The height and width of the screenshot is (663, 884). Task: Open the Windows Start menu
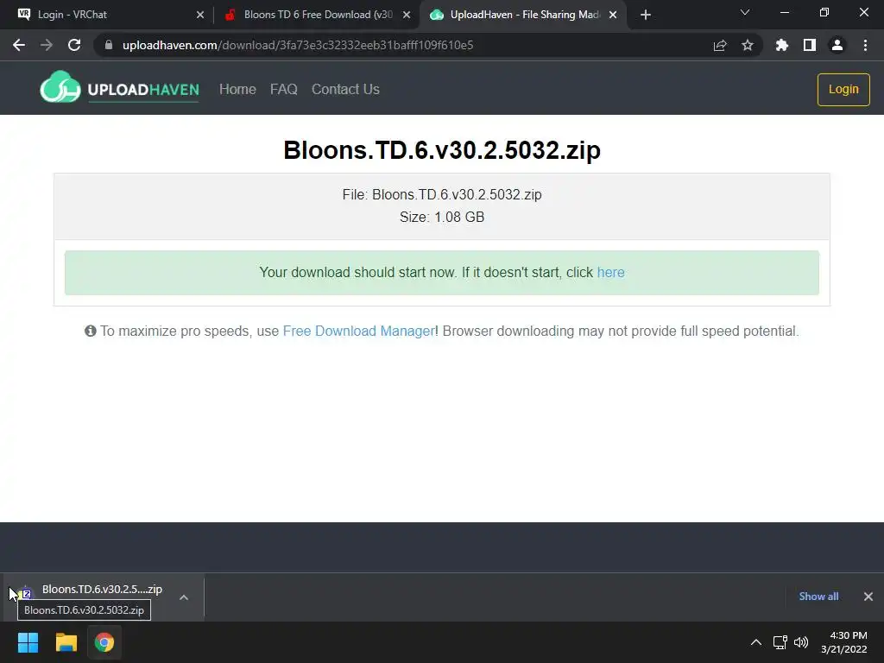tap(28, 642)
